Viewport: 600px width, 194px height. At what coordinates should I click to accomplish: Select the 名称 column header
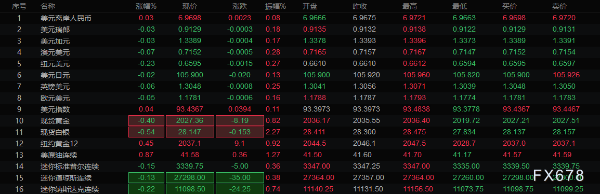pos(47,7)
